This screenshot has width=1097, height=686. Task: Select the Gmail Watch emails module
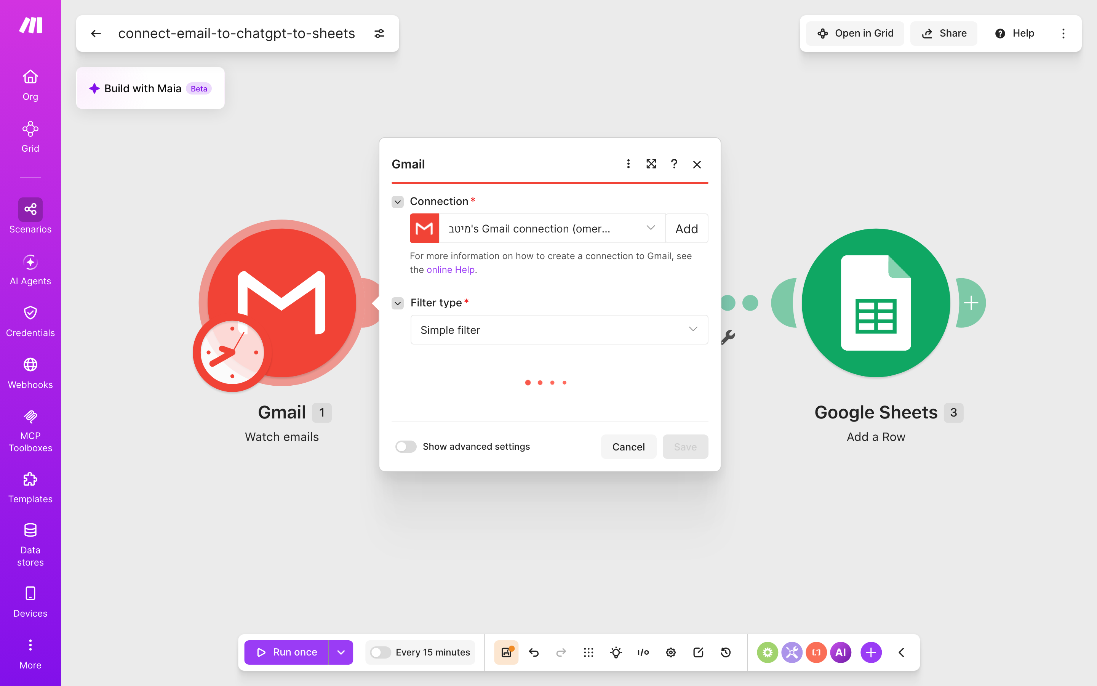[x=282, y=303]
